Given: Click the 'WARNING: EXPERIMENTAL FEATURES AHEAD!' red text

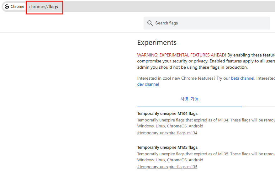Looking at the screenshot, I should pyautogui.click(x=182, y=55).
